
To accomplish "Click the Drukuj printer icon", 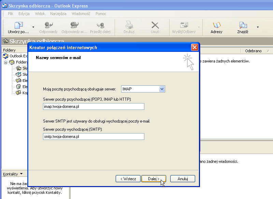I will [x=129, y=25].
